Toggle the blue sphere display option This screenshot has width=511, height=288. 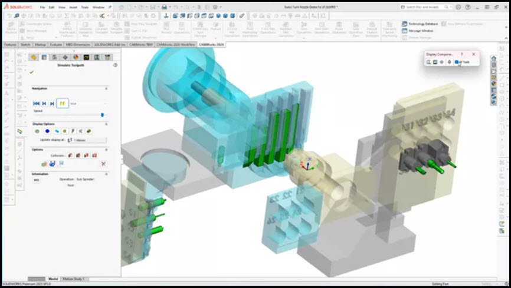pyautogui.click(x=47, y=131)
